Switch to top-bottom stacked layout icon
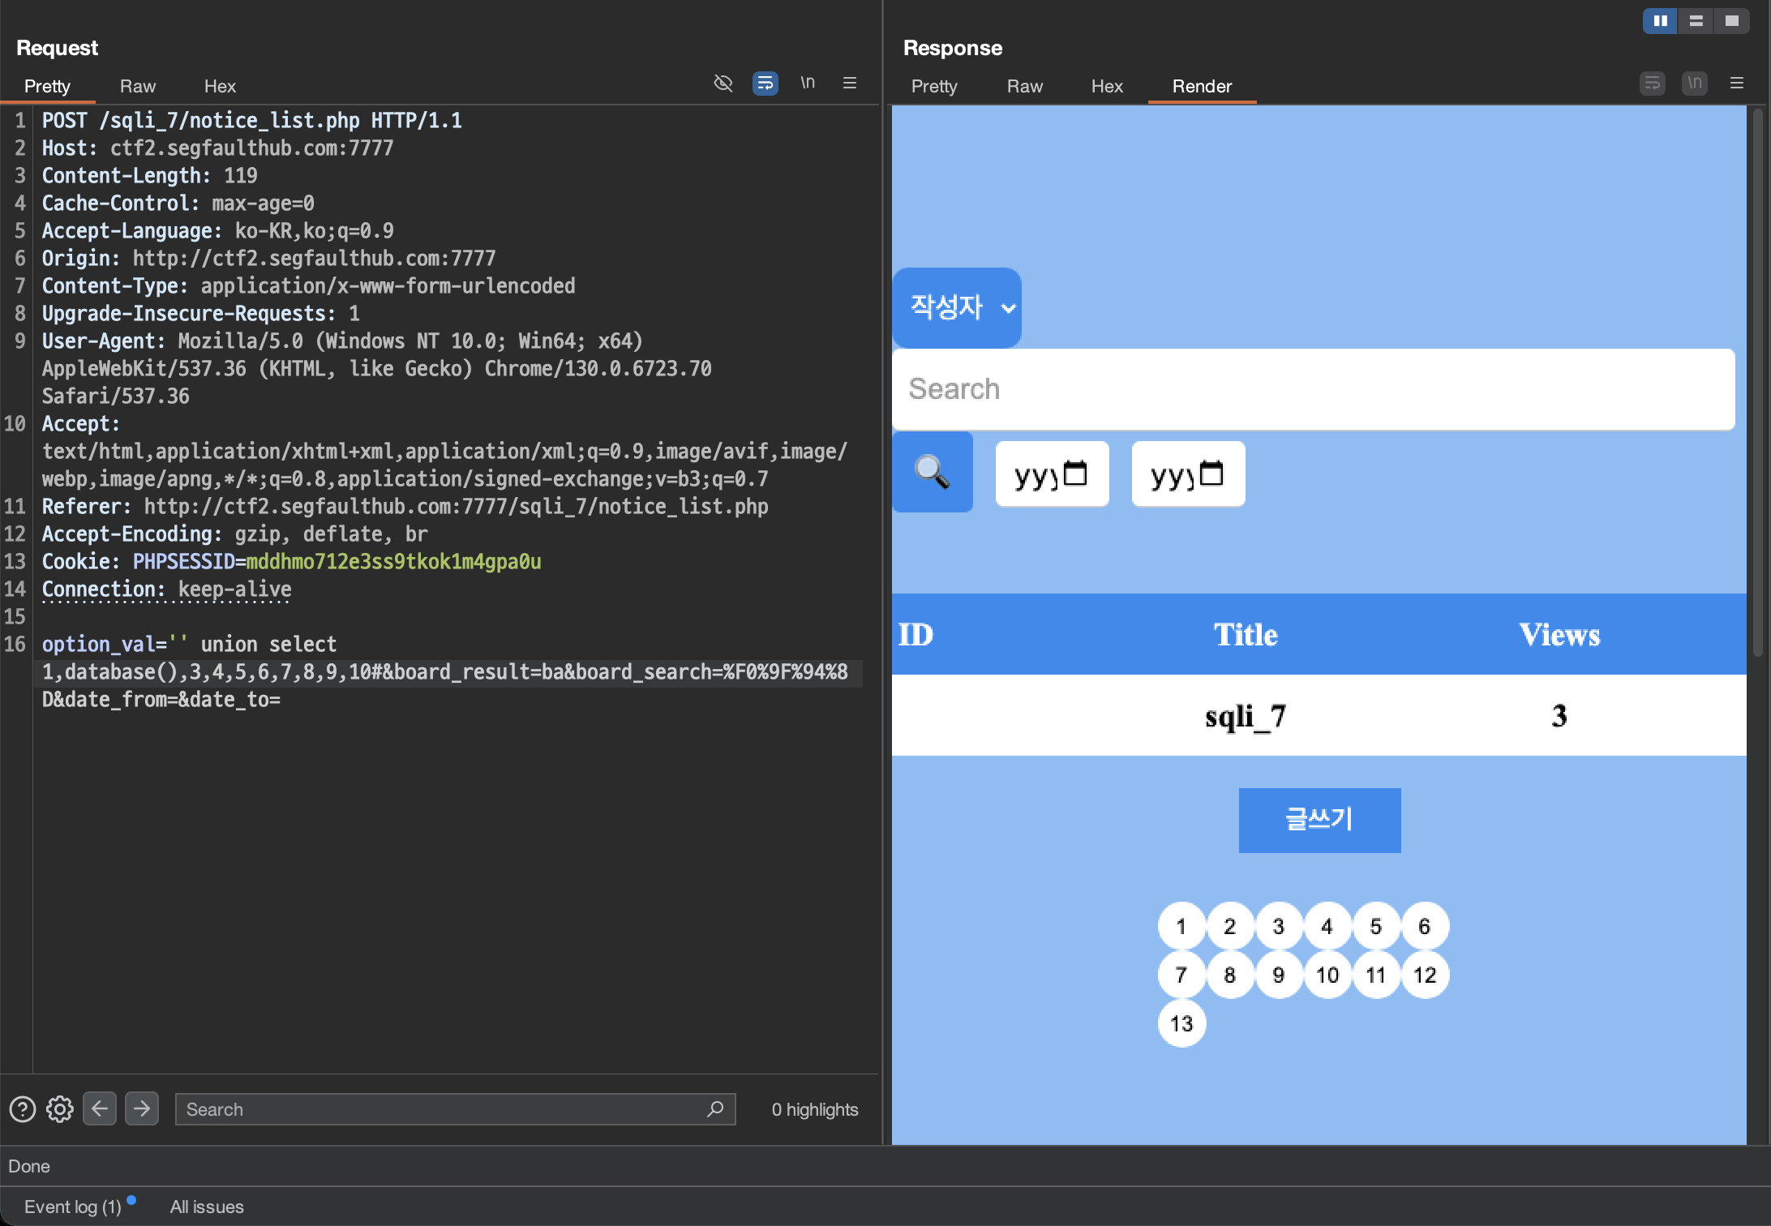 click(x=1696, y=21)
